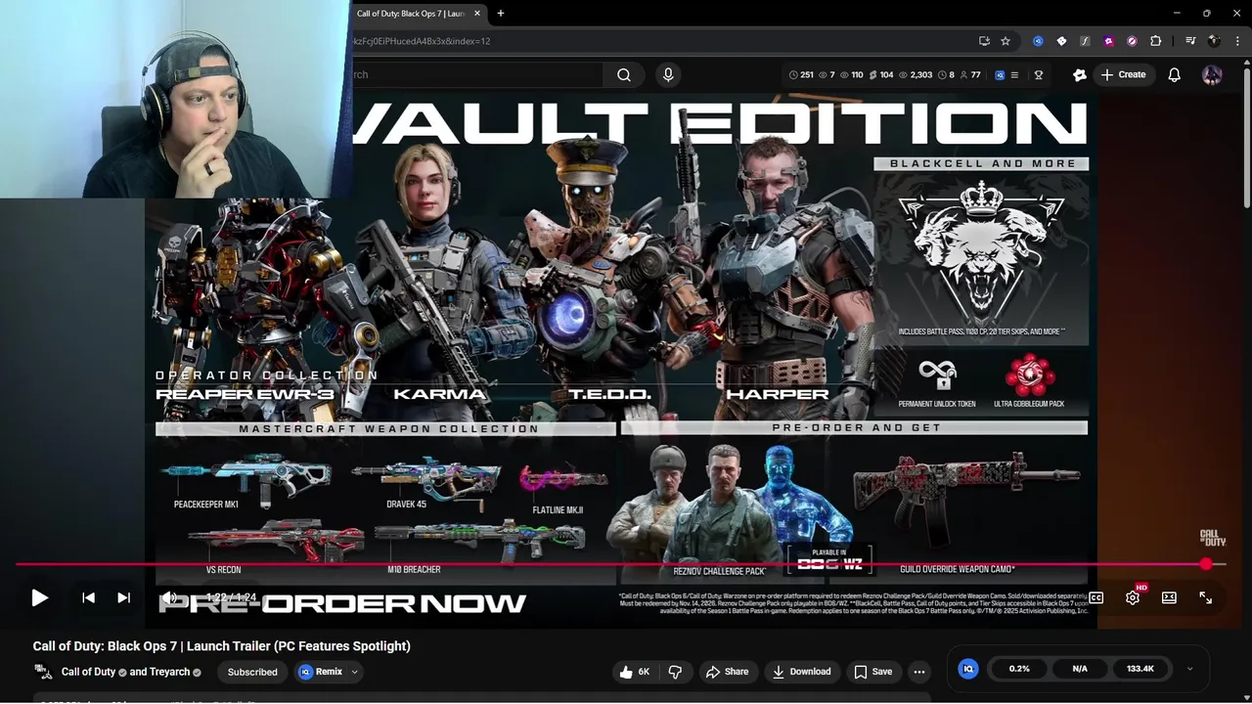Save the video to a playlist
This screenshot has width=1252, height=704.
click(872, 672)
